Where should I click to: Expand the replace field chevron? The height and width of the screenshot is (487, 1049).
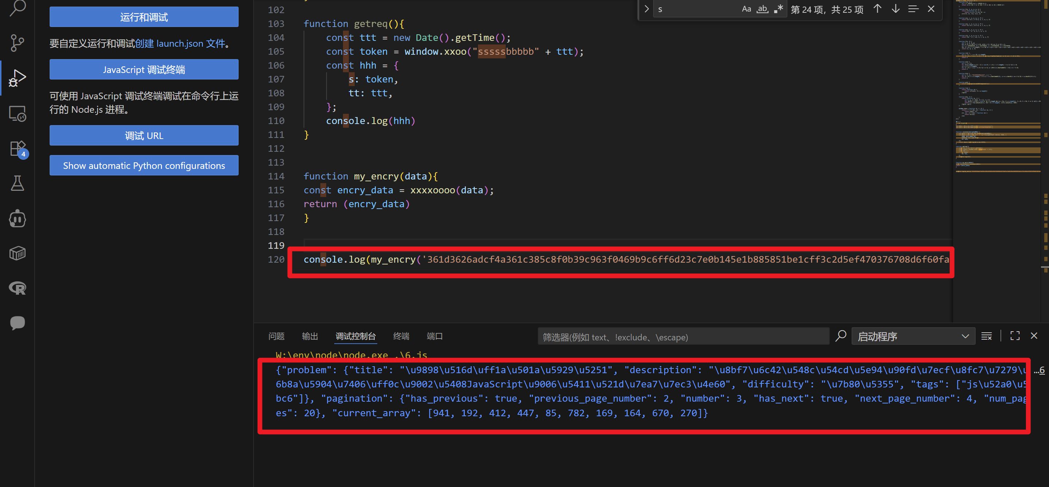(646, 9)
